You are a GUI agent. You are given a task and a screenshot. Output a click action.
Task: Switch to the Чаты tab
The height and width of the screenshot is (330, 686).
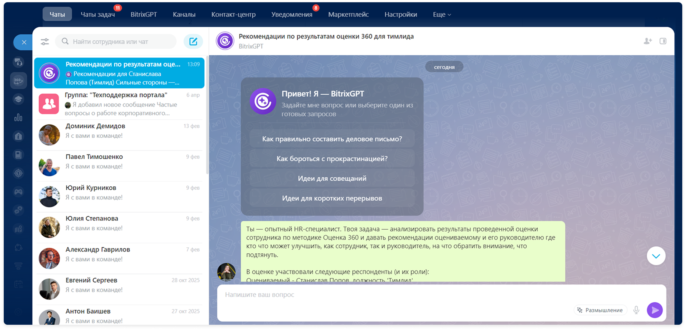tap(57, 14)
